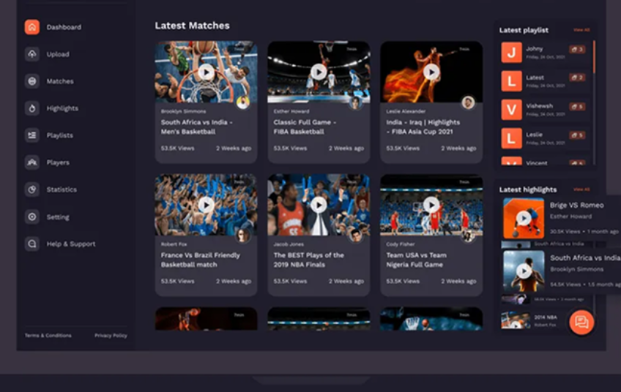The width and height of the screenshot is (621, 392).
Task: Open the orange chat bubble button
Action: click(581, 323)
